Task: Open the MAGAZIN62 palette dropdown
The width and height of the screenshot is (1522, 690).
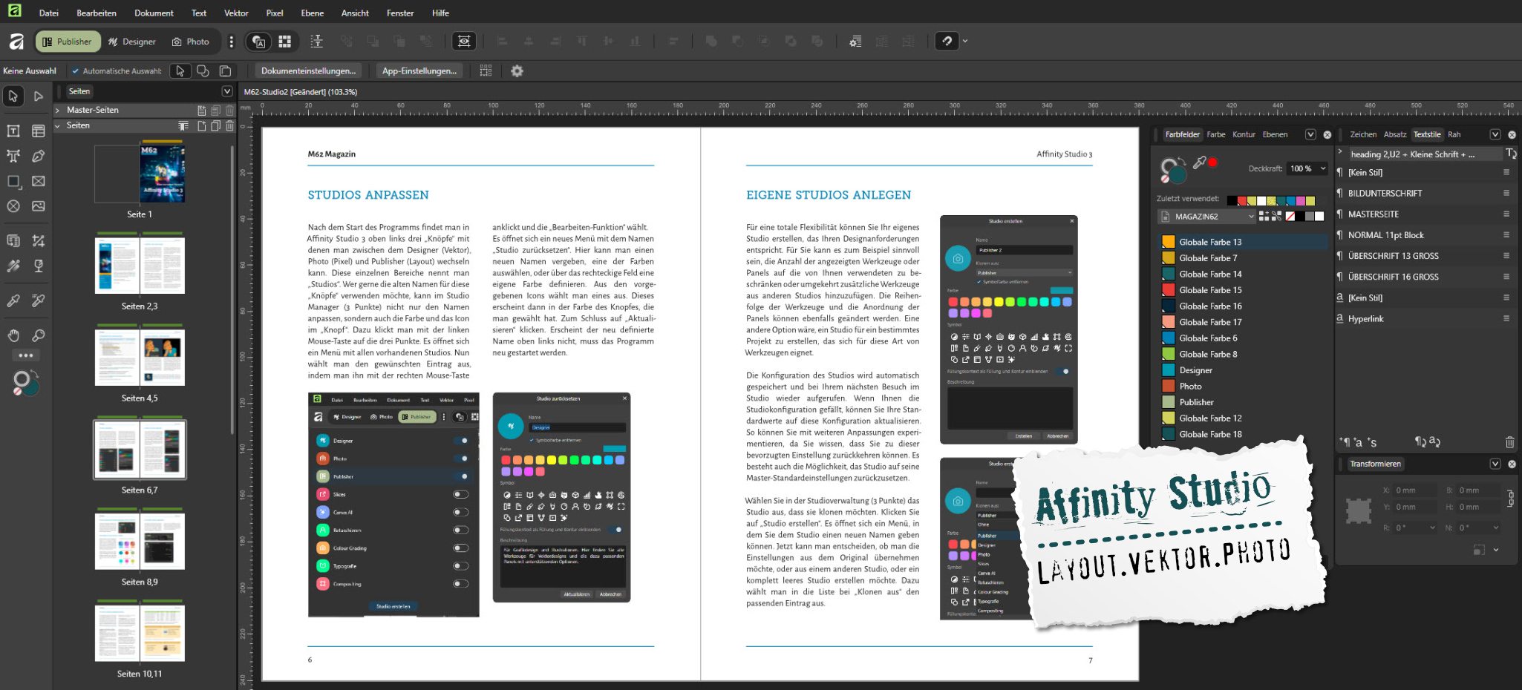Action: pyautogui.click(x=1251, y=217)
